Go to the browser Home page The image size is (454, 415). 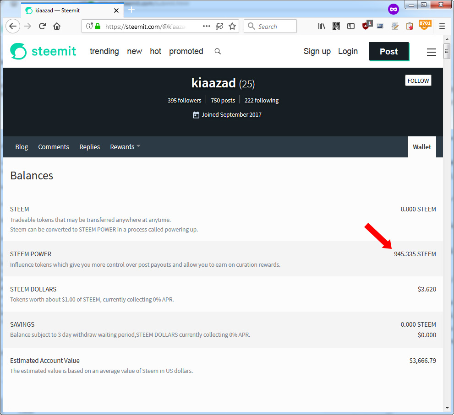(57, 27)
